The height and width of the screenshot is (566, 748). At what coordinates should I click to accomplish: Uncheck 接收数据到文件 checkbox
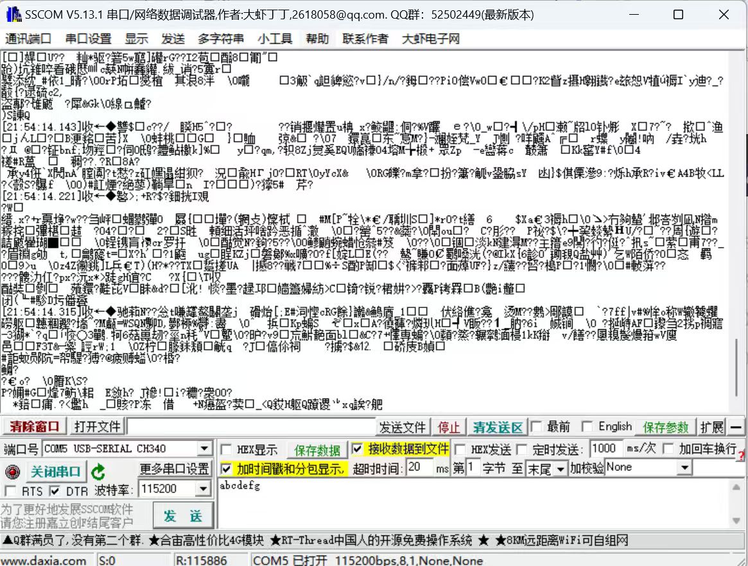point(357,449)
